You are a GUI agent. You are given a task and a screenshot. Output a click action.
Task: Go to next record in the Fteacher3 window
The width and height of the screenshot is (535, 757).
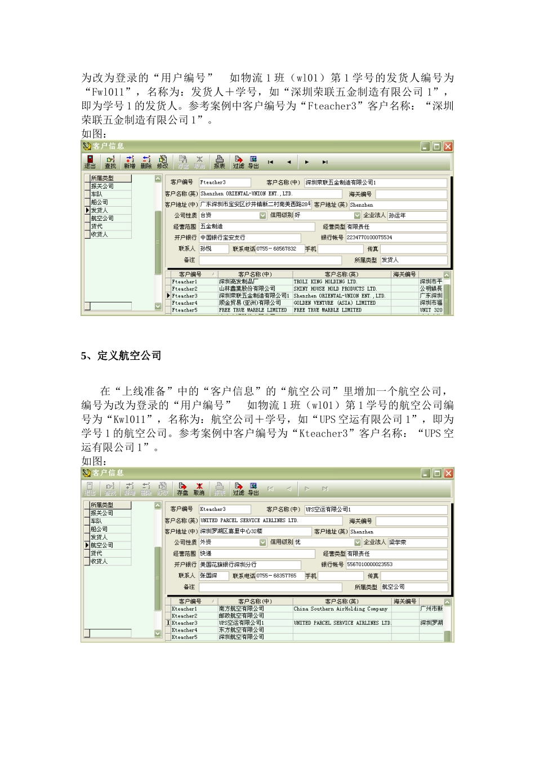(x=307, y=162)
